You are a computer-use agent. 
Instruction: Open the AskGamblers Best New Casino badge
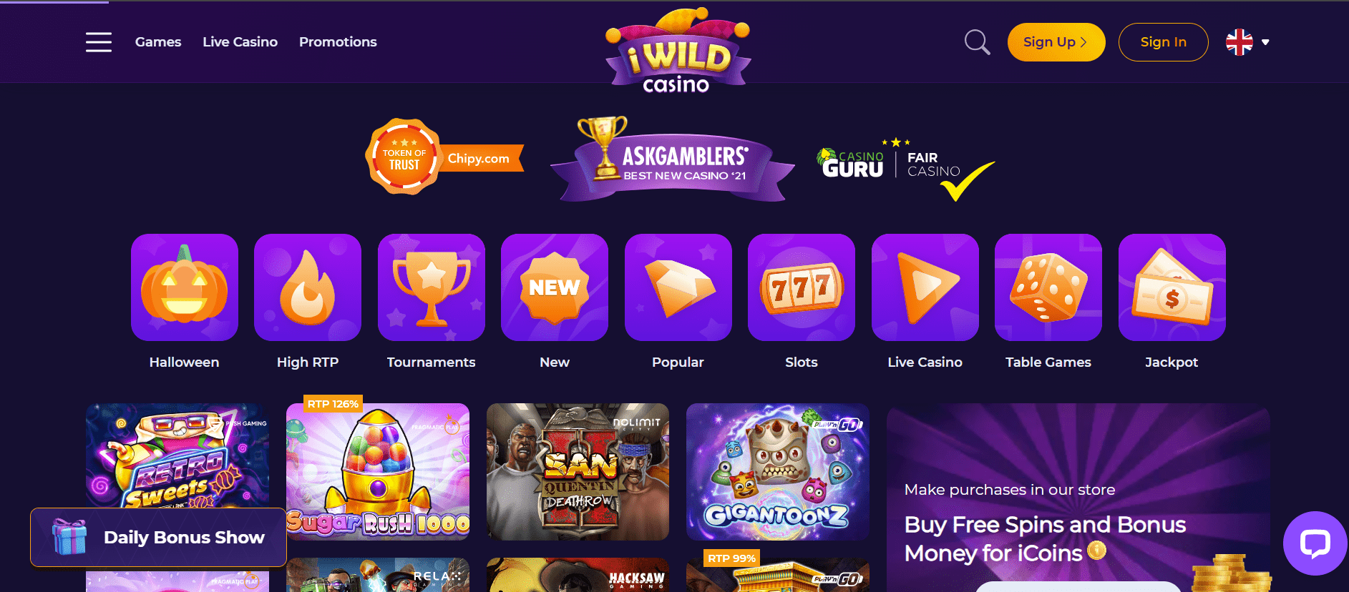tap(673, 161)
